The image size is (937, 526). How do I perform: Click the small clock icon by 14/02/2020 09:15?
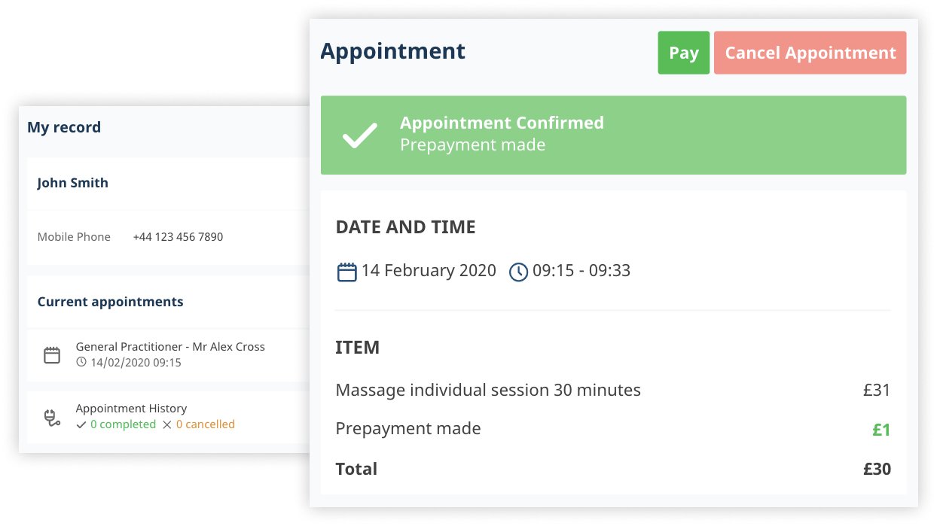(x=81, y=363)
